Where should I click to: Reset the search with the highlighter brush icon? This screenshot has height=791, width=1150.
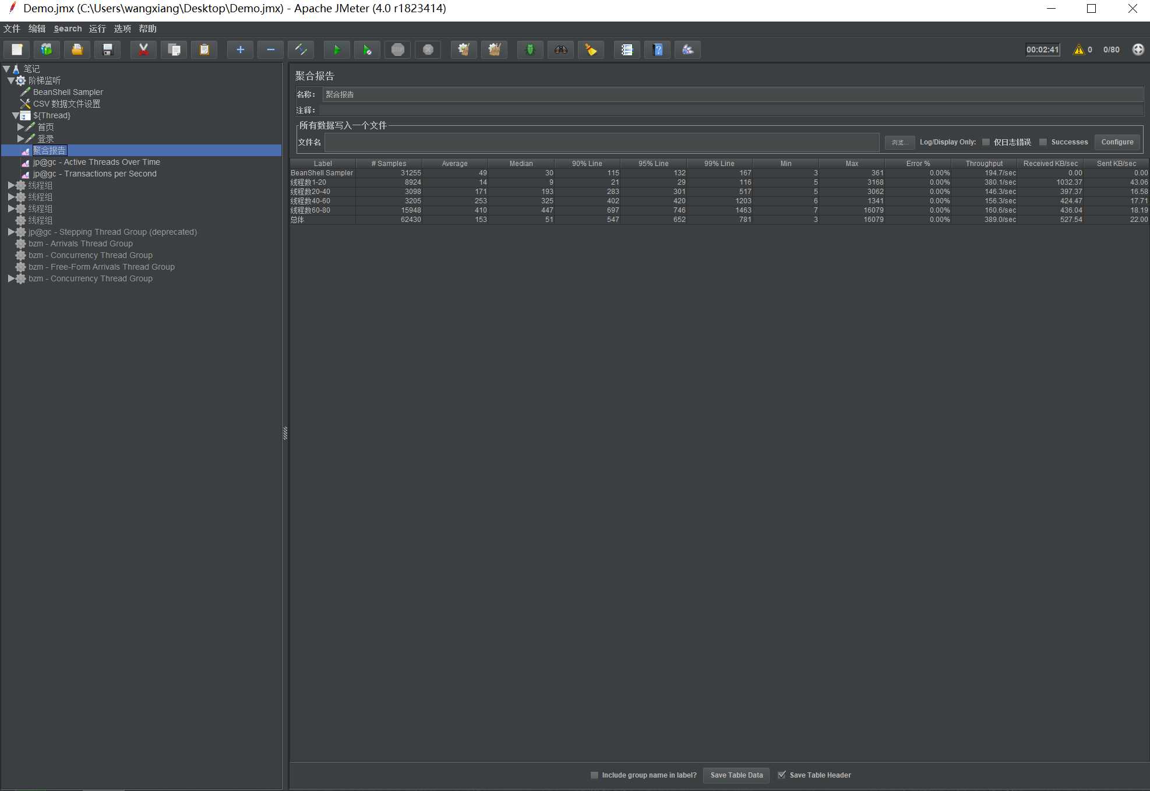(x=591, y=50)
